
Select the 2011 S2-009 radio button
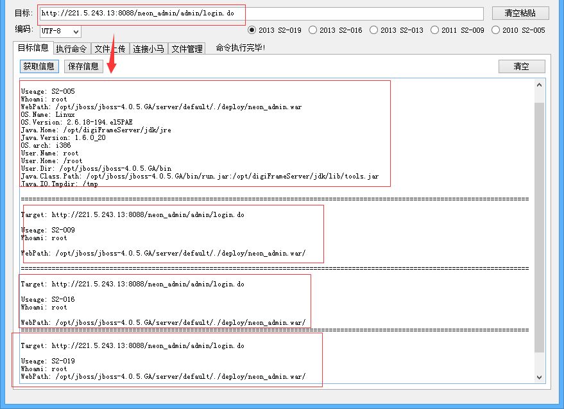pyautogui.click(x=457, y=30)
